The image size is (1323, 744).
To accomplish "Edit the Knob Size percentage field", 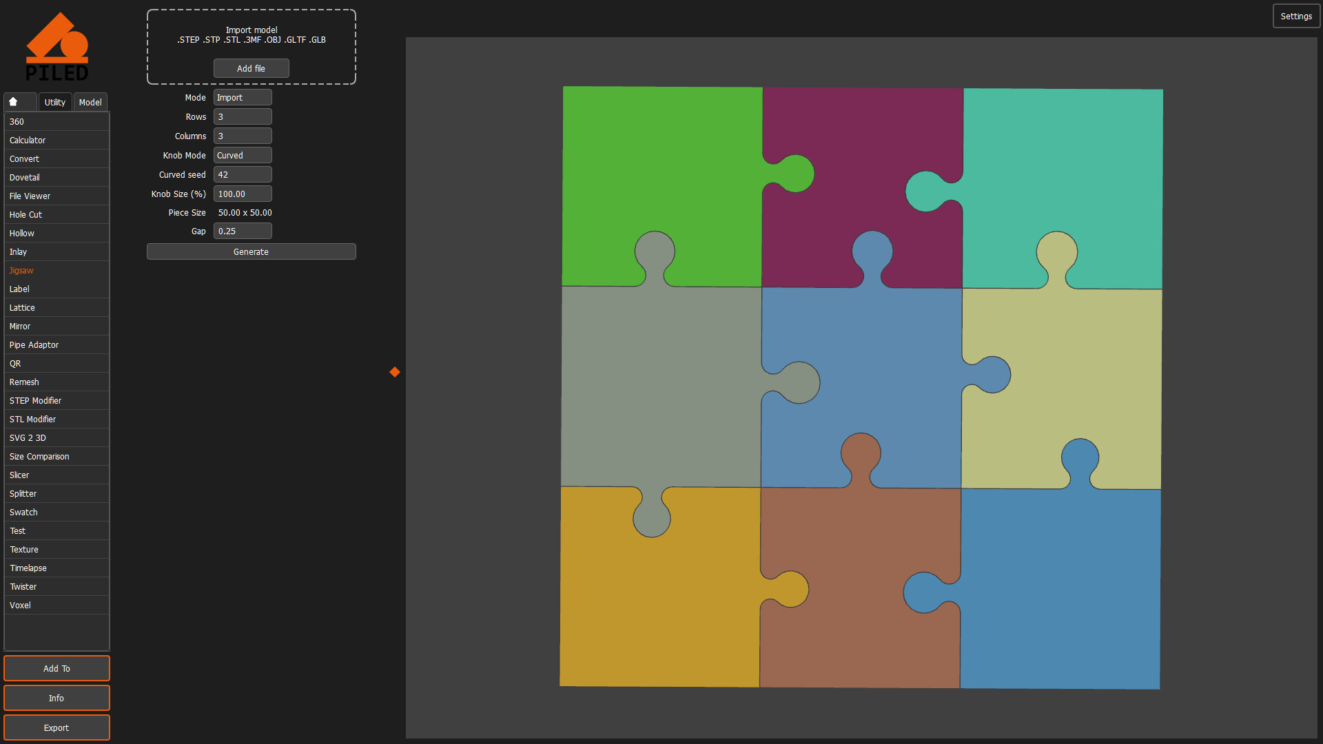I will (243, 194).
